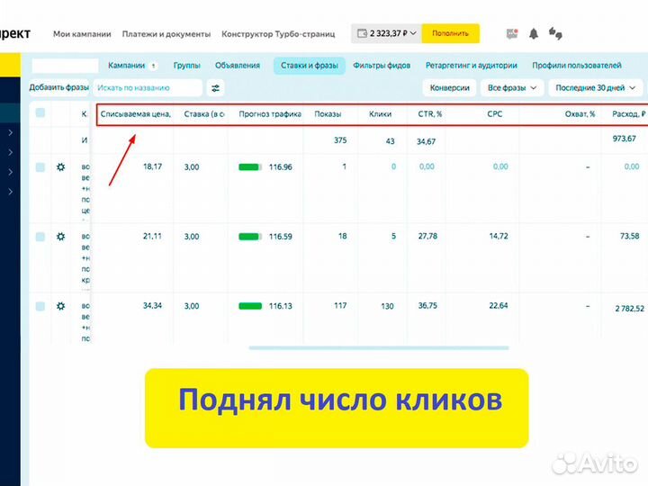648x486 pixels.
Task: Expand the second sidebar chevron
Action: click(11, 152)
